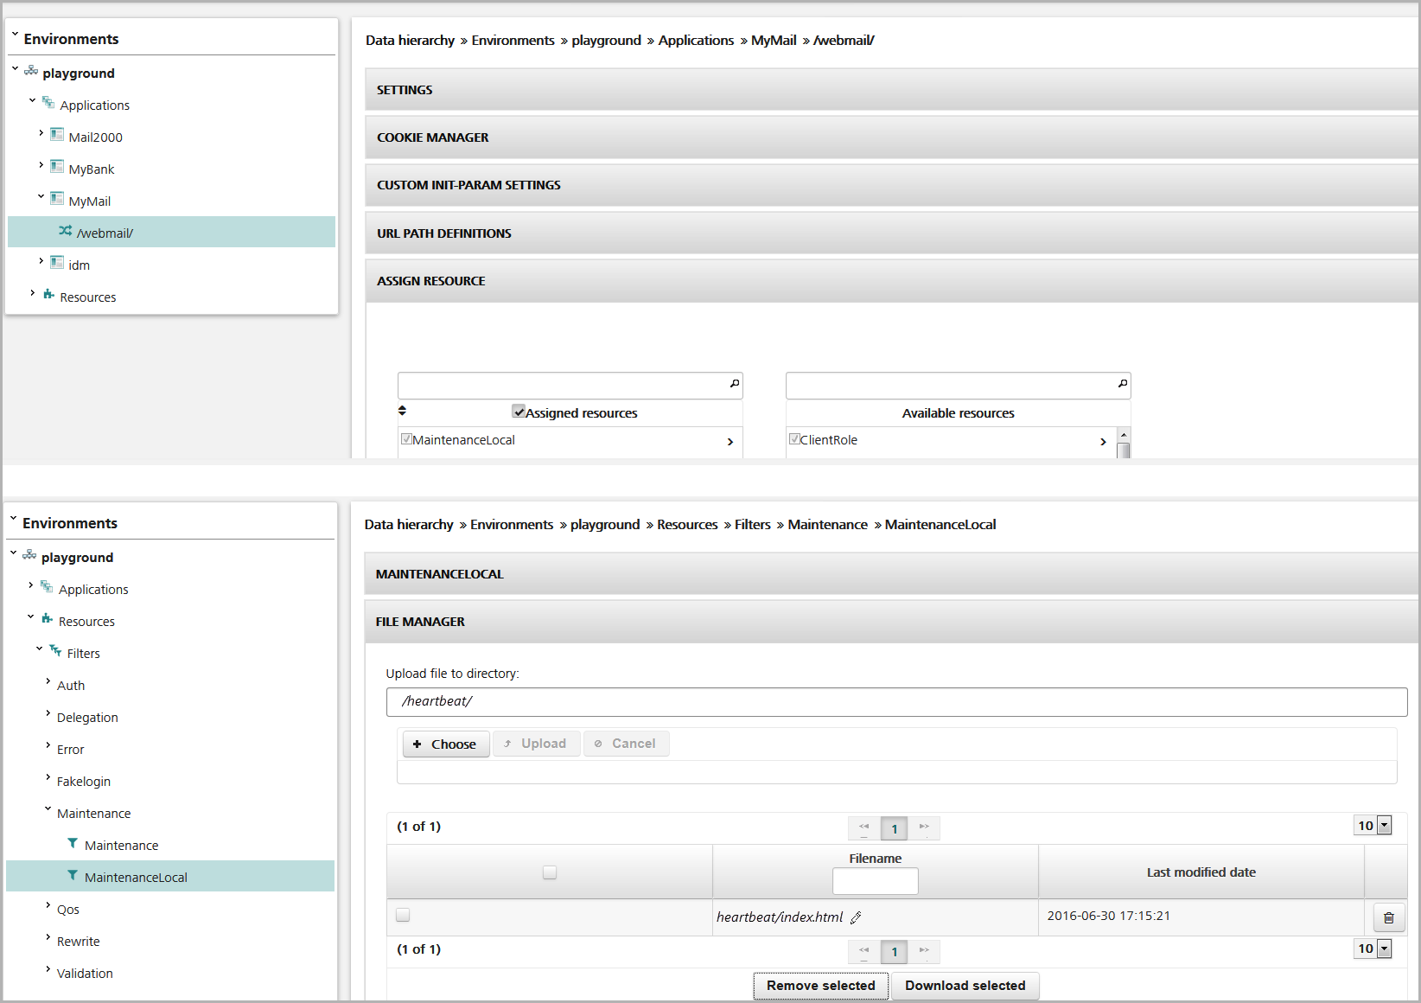
Task: Click the /webmail/ shuffle icon in top tree
Action: [x=65, y=231]
